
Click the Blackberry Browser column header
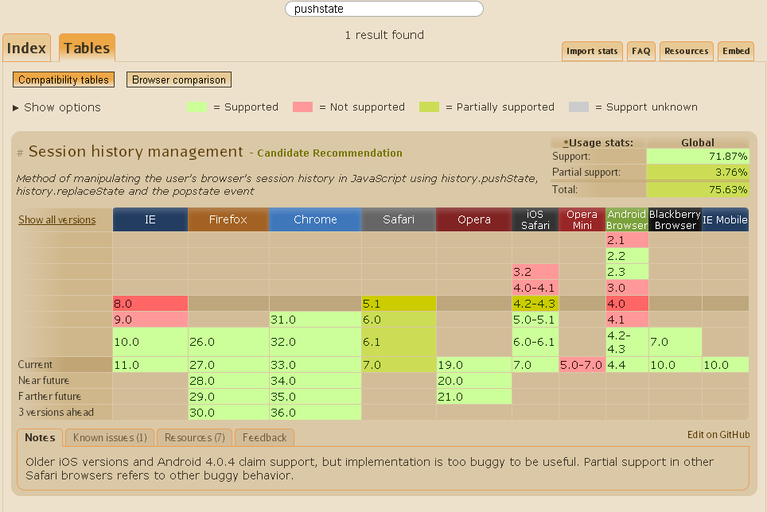[x=675, y=219]
